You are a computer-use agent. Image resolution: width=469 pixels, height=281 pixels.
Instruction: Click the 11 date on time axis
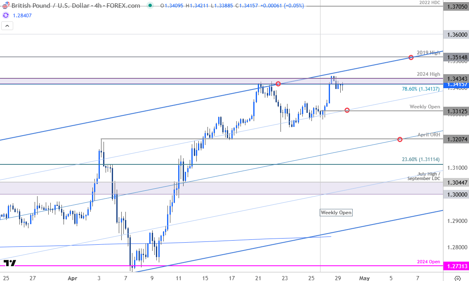[179, 278]
